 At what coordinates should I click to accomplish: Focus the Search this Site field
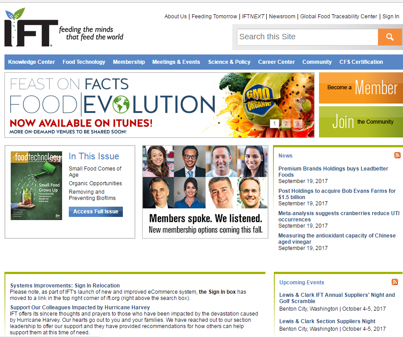[x=307, y=37]
